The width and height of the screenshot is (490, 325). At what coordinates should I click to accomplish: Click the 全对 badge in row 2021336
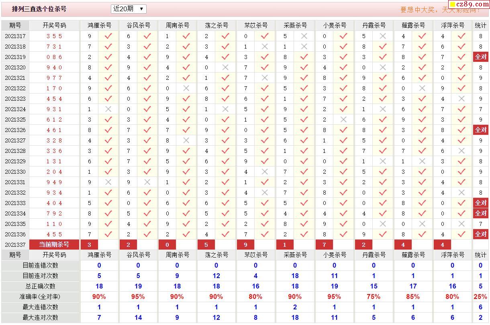481,234
